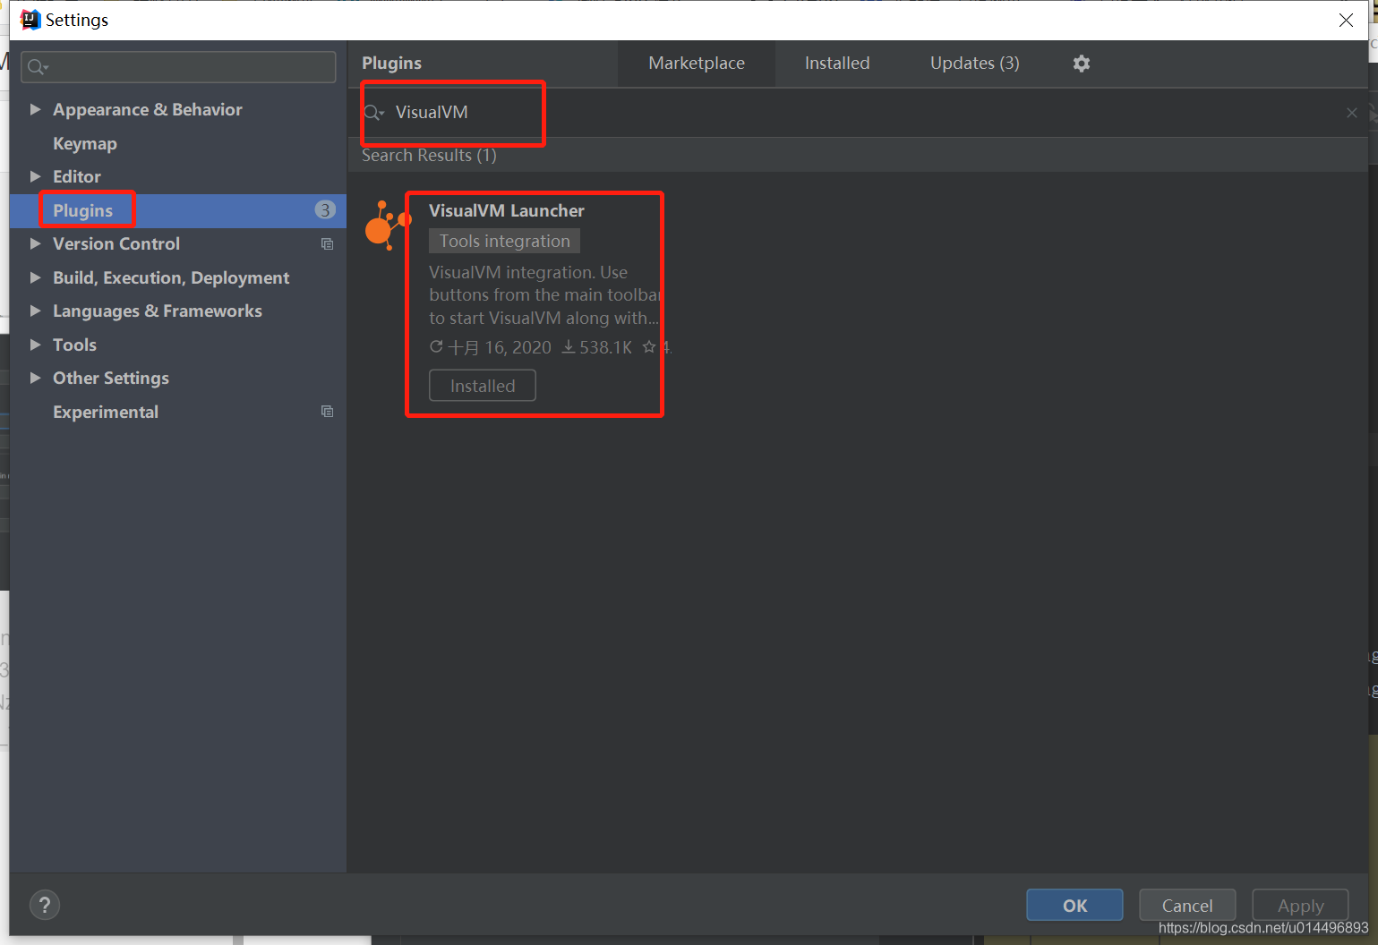
Task: Select Experimental settings page
Action: (x=106, y=412)
